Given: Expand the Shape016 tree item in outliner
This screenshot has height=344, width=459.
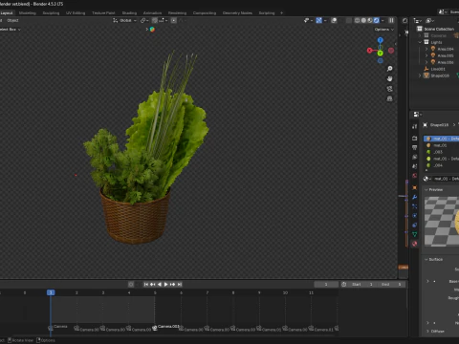Looking at the screenshot, I should [420, 75].
